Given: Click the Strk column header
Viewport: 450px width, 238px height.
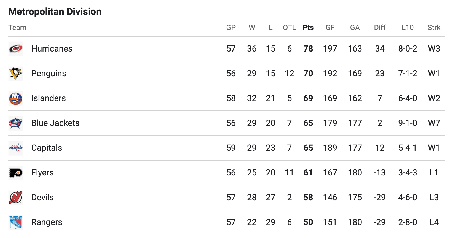Looking at the screenshot, I should point(434,28).
